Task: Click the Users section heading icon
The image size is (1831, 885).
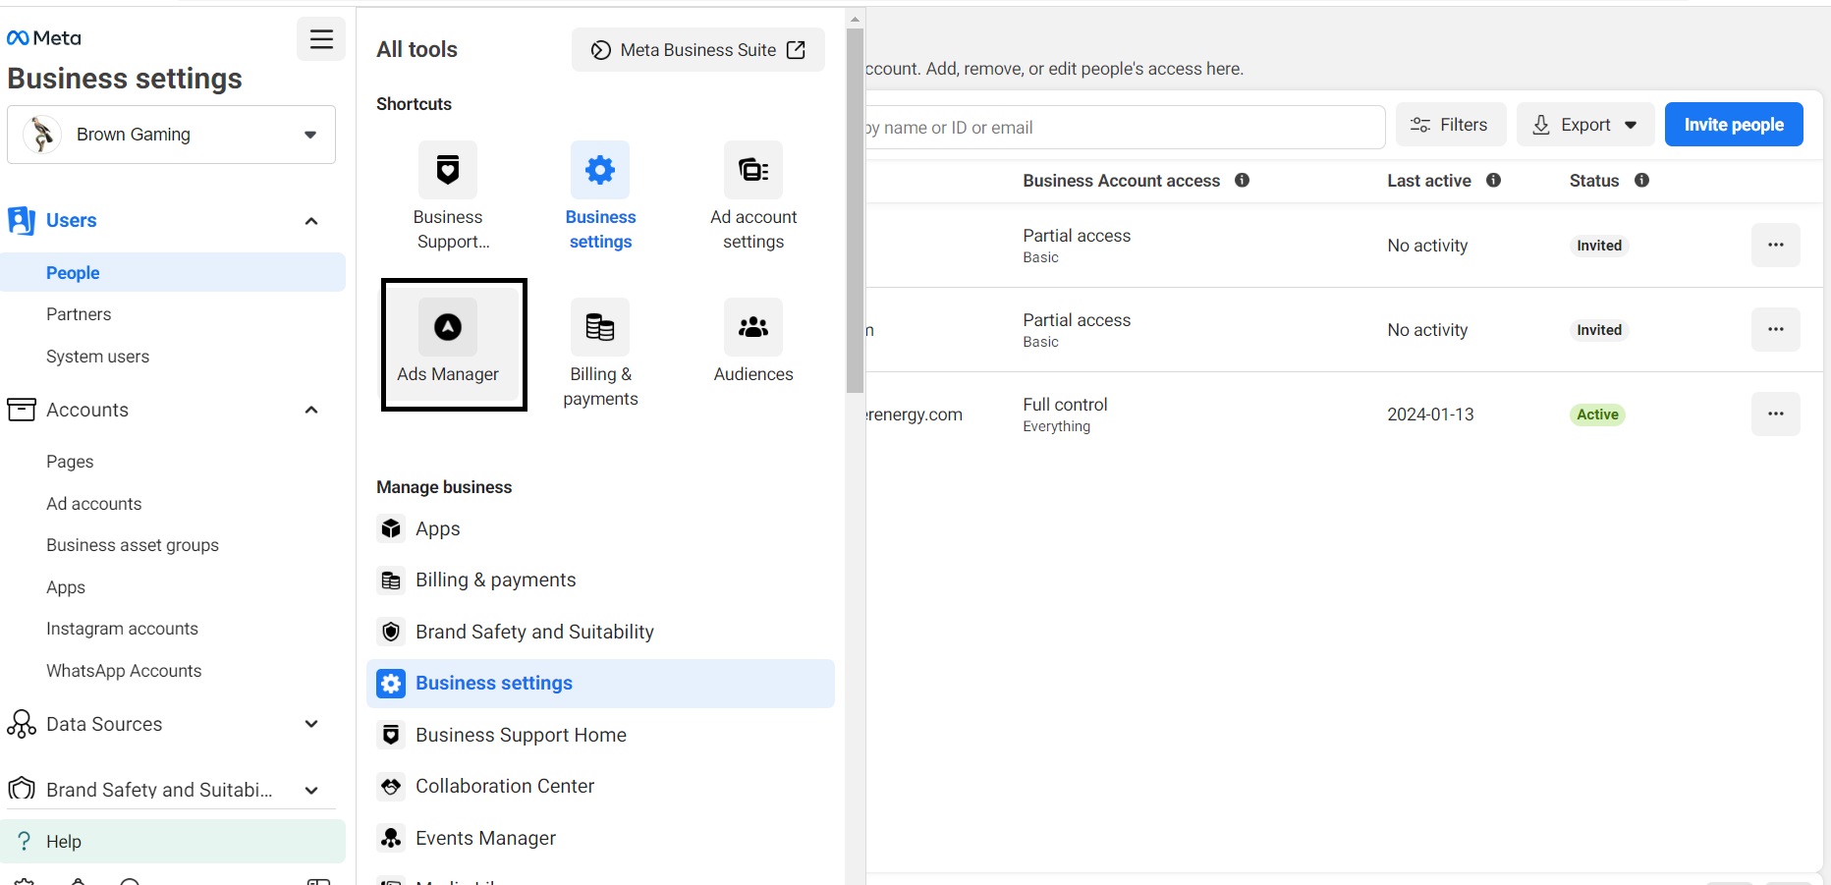Action: pos(22,220)
